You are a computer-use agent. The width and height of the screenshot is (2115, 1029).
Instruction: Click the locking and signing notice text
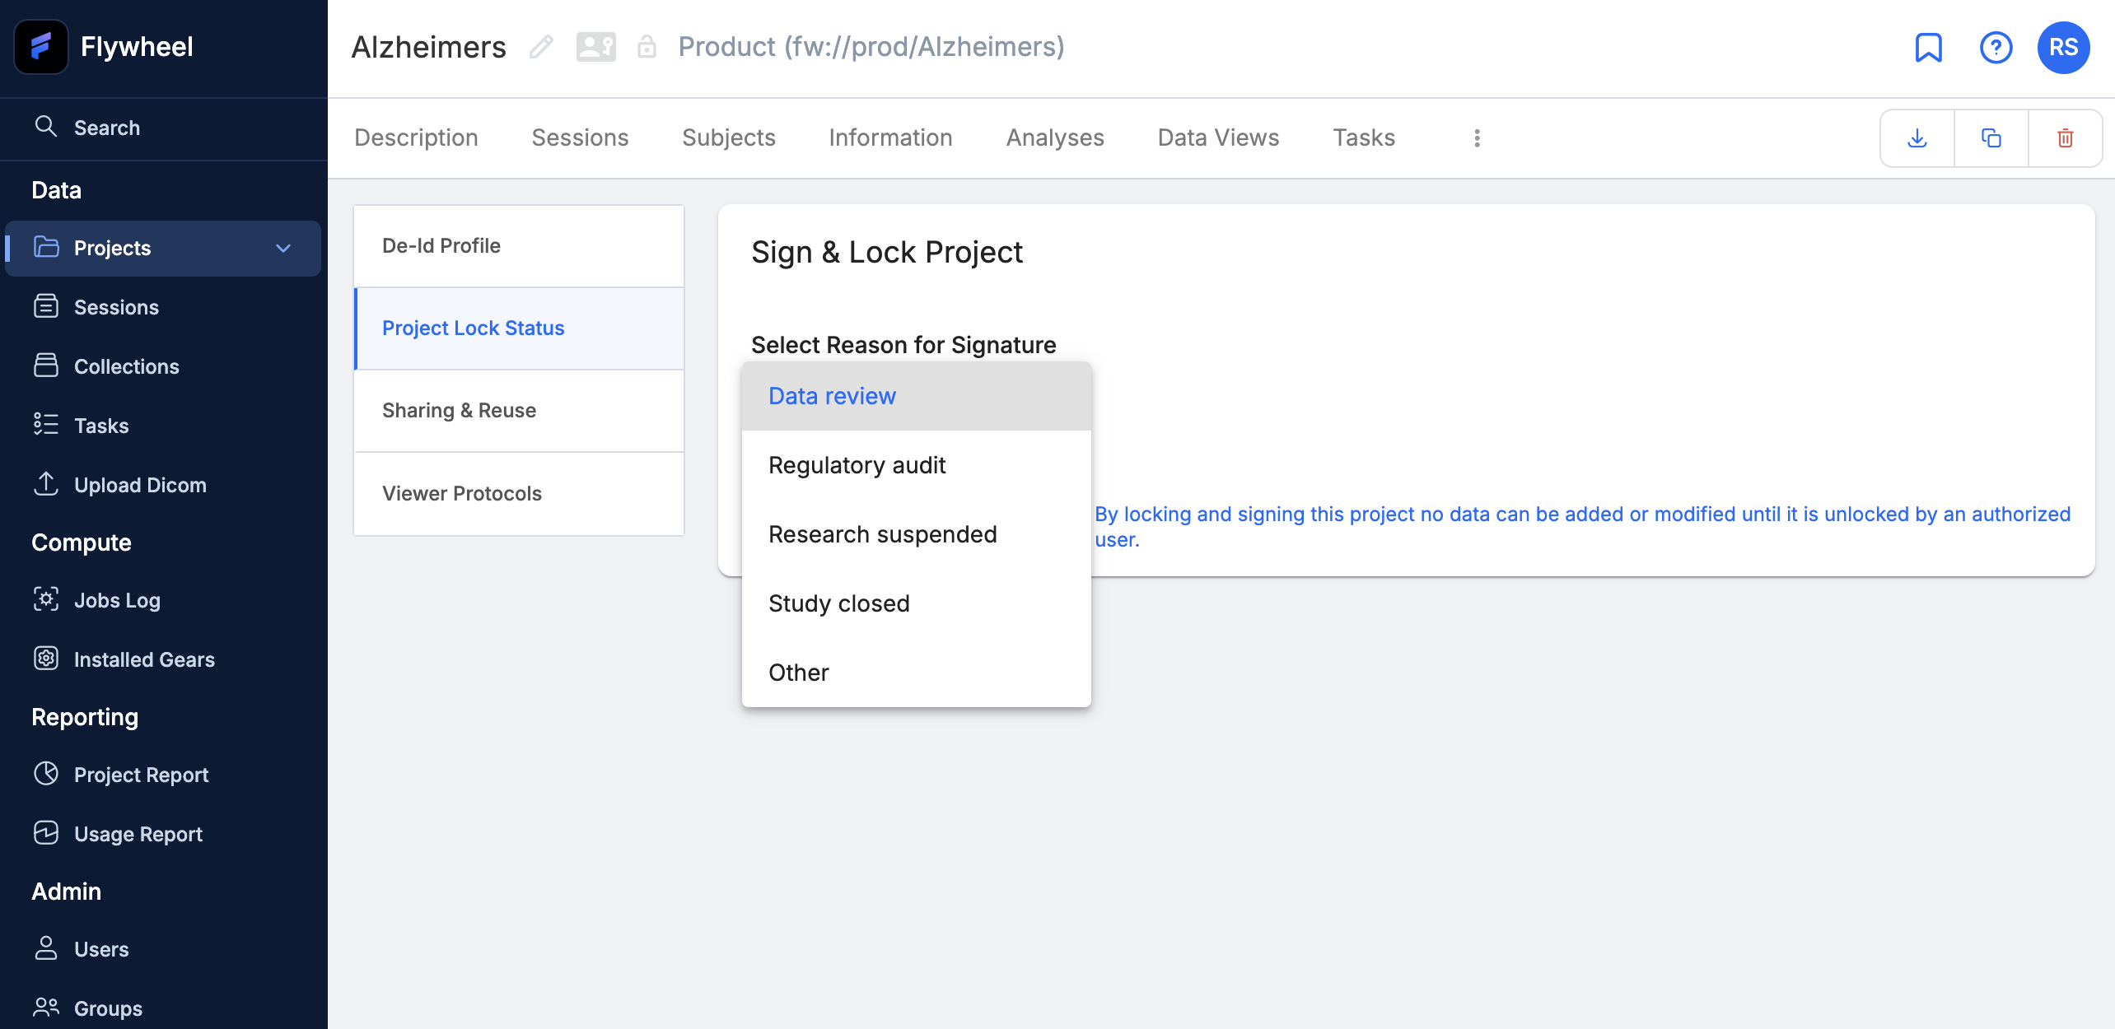(1582, 527)
